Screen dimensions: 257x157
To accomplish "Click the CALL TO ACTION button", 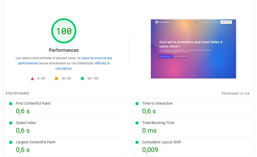I will (226, 22).
